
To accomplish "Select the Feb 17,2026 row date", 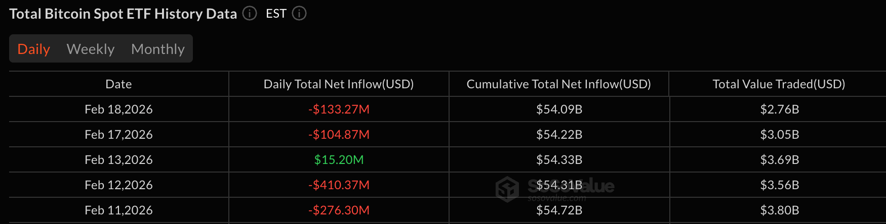I will 118,135.
